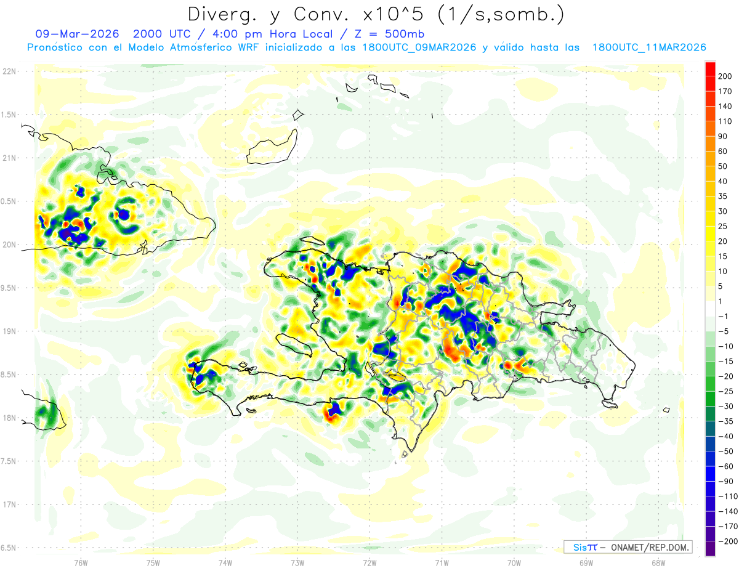Viewport: 739px width, 571px height.
Task: Click the 22N latitude label
Action: [x=9, y=71]
